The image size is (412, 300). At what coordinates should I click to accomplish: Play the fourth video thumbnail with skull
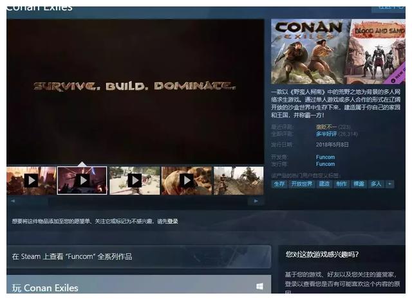187,181
